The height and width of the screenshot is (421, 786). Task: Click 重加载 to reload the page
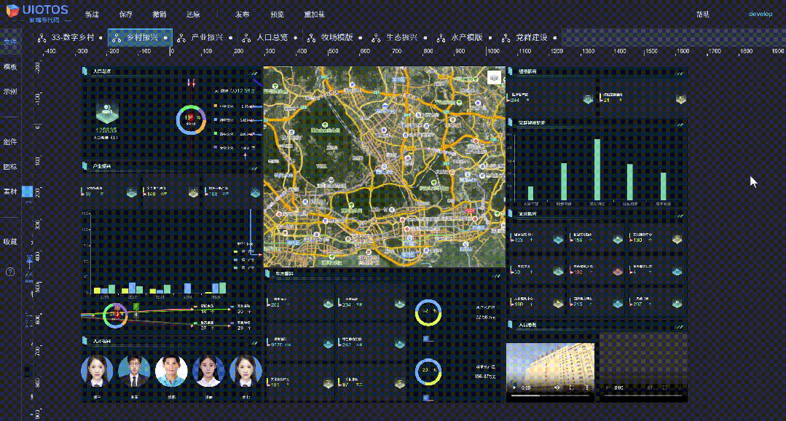[x=314, y=15]
